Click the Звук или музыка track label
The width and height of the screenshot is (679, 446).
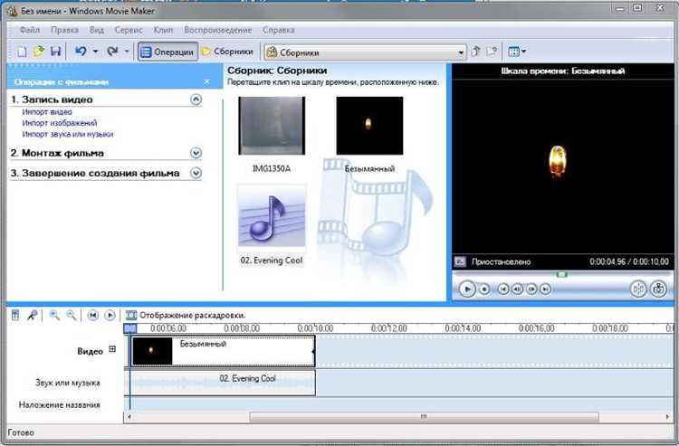68,383
